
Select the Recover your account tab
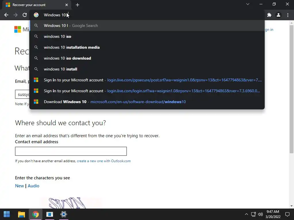(x=37, y=5)
